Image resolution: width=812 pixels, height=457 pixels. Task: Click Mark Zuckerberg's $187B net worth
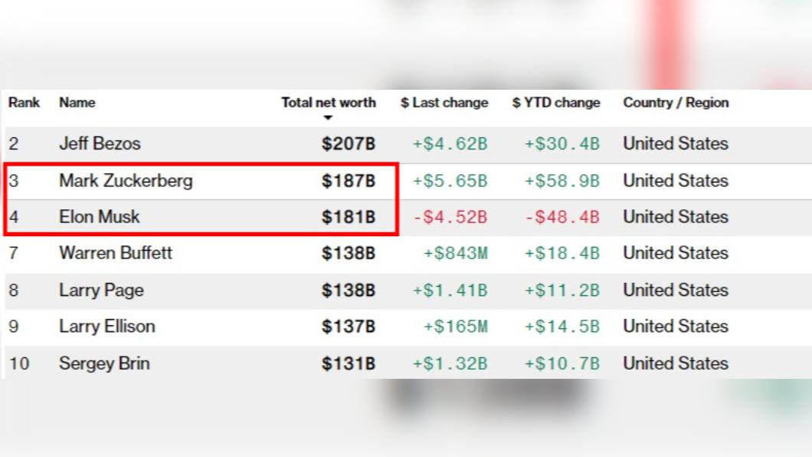[349, 181]
